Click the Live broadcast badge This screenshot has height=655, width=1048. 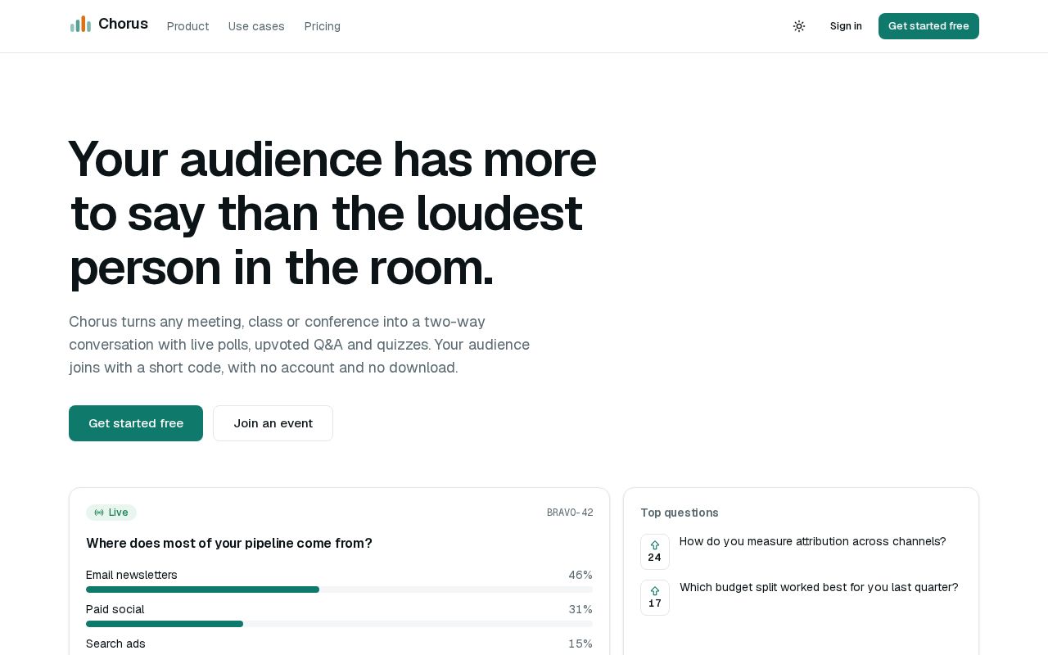click(111, 513)
